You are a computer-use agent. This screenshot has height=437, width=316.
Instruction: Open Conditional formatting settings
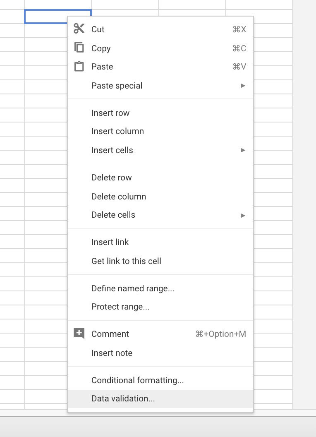pyautogui.click(x=160, y=380)
